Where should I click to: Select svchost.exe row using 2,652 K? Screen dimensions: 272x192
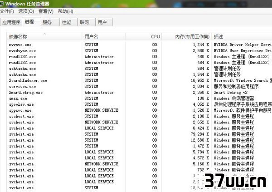click(140, 122)
